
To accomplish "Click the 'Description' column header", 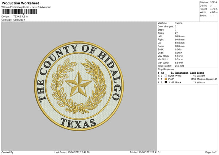I will [182, 73].
